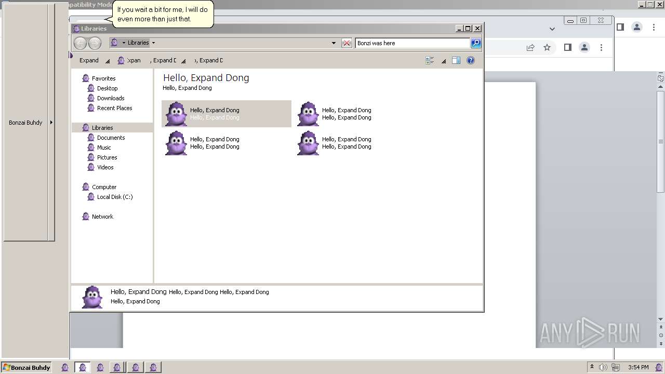The width and height of the screenshot is (665, 374).
Task: Click the scroll down arrow in Word window
Action: point(661,319)
